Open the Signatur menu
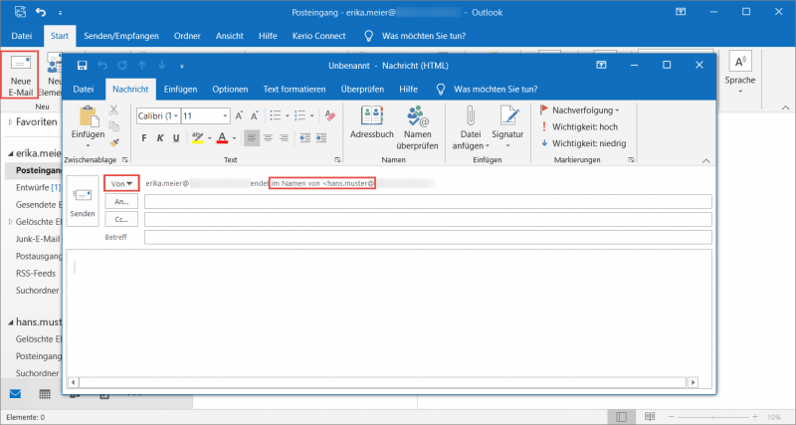The width and height of the screenshot is (796, 425). 507,124
